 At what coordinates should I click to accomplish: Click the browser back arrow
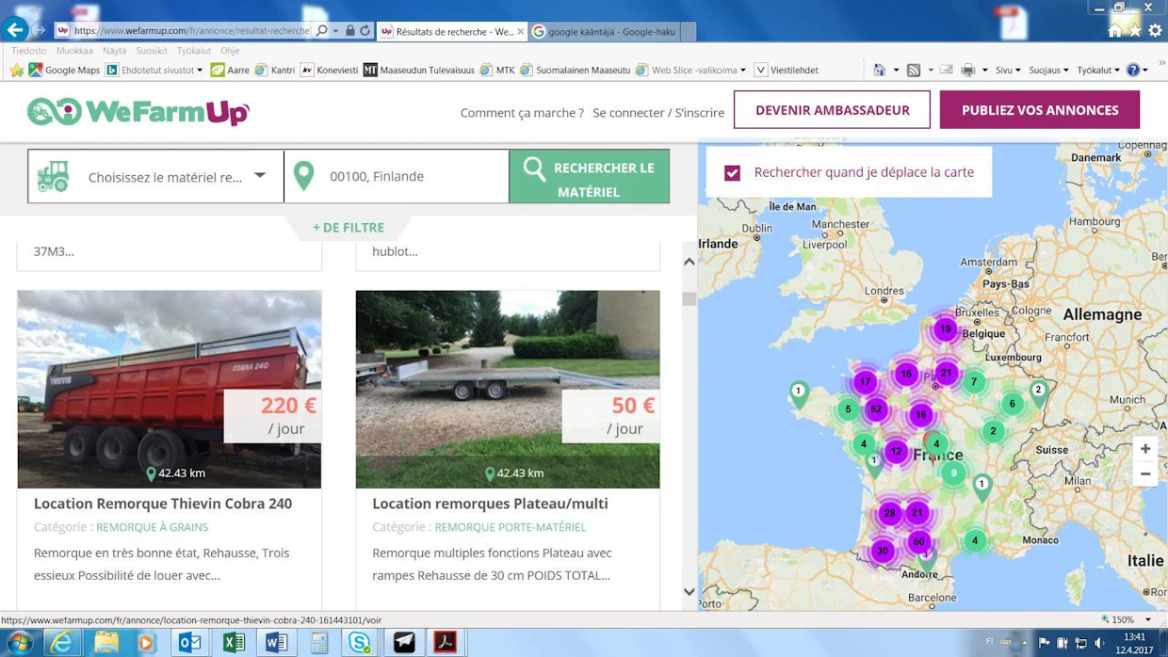click(x=15, y=30)
